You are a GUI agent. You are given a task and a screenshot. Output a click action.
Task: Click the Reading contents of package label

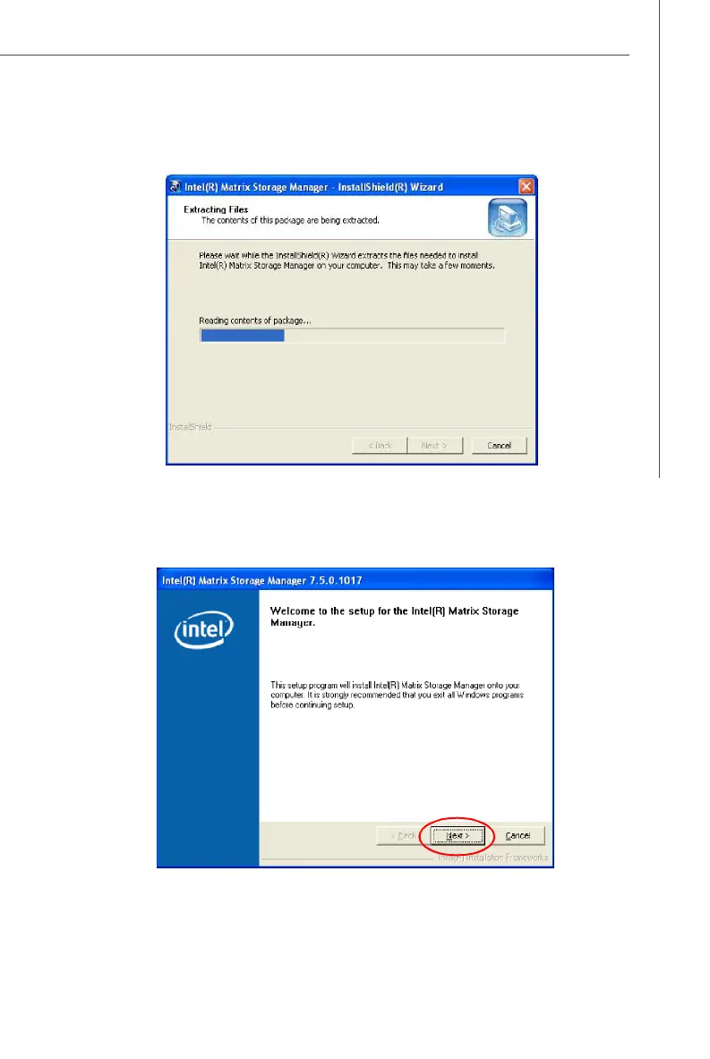point(254,320)
